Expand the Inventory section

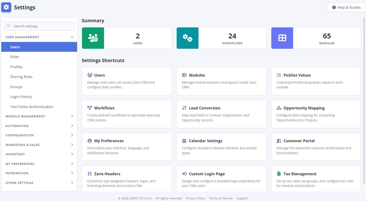tap(72, 154)
